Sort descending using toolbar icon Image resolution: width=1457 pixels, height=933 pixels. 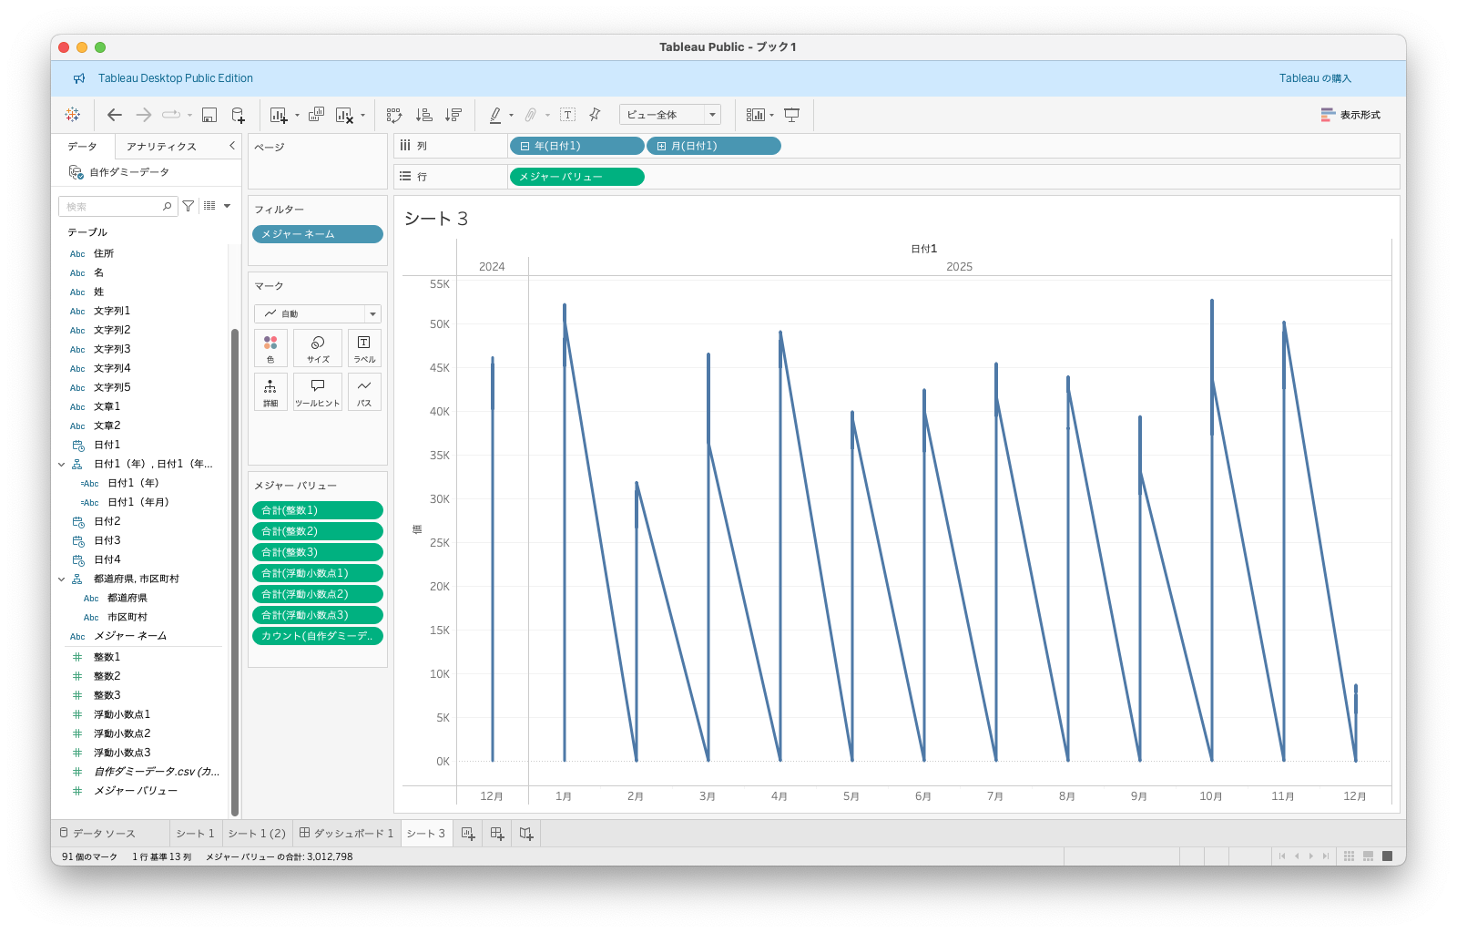(x=453, y=115)
